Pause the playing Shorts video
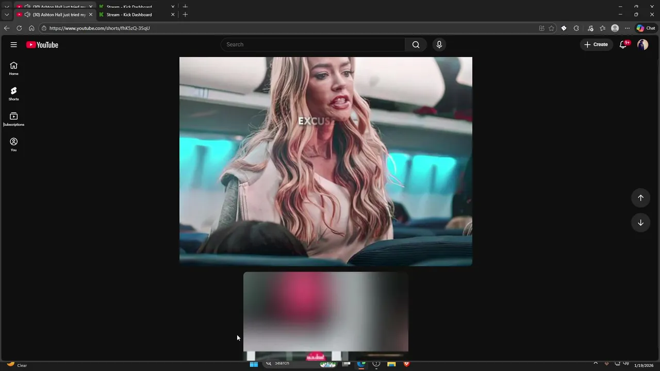 (x=326, y=161)
